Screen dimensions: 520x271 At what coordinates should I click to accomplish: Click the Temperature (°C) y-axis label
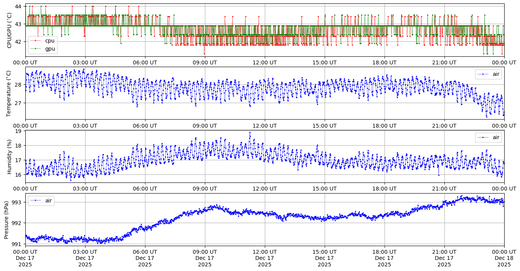(10, 93)
